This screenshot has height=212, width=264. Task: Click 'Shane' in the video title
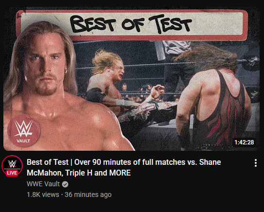tap(210, 162)
